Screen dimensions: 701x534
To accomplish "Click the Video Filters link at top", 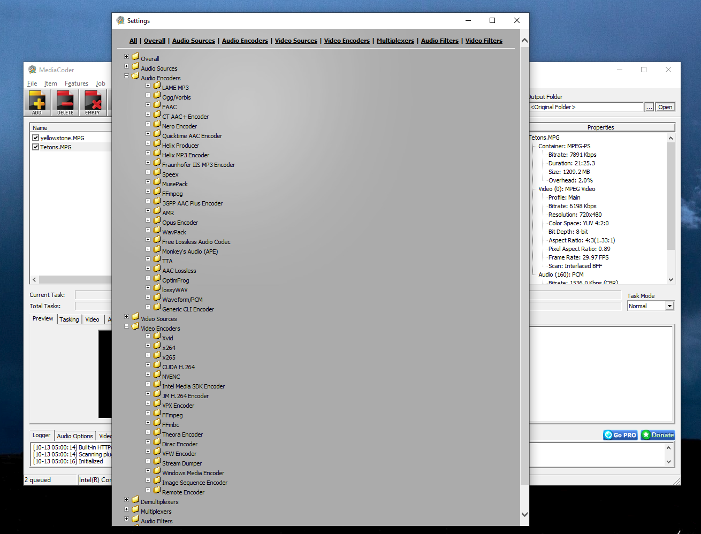I will (484, 41).
